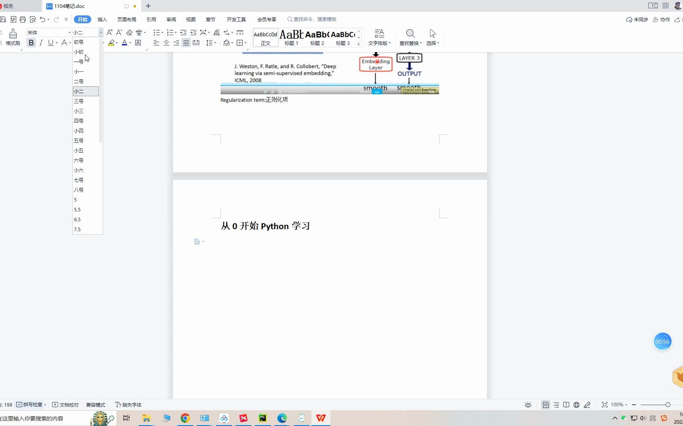Image resolution: width=683 pixels, height=426 pixels.
Task: Toggle justified alignment button
Action: tap(186, 43)
